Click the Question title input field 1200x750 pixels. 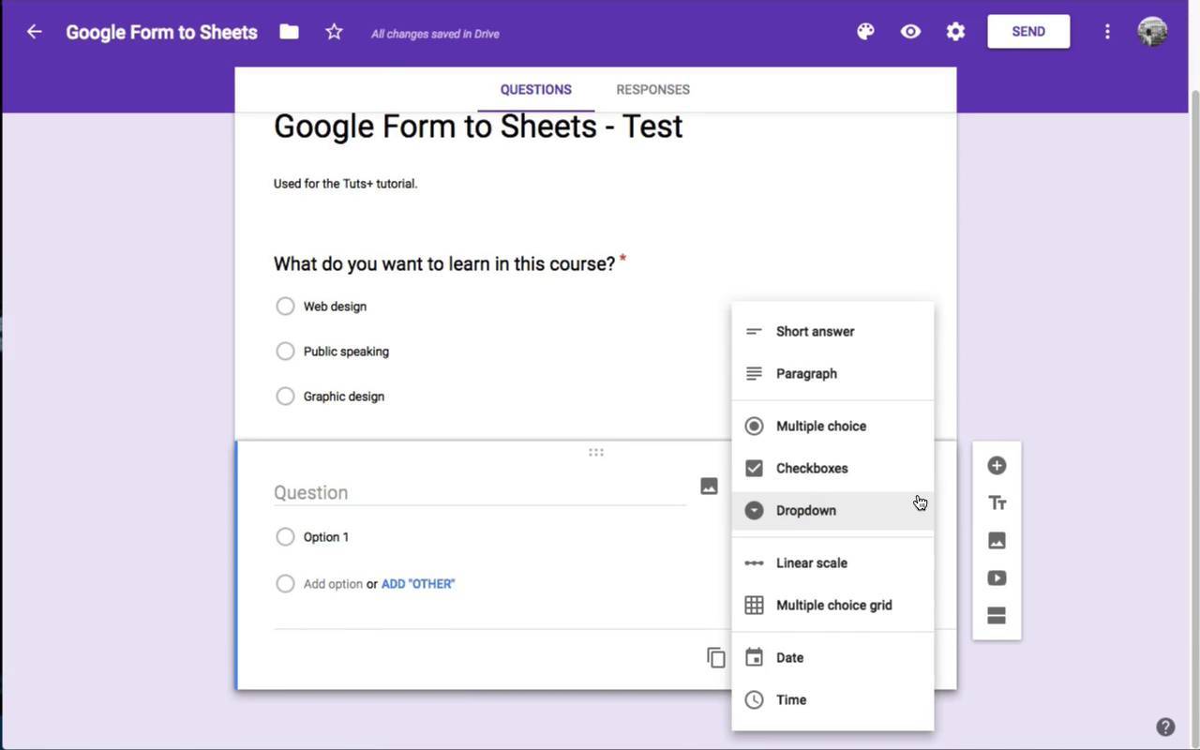[479, 492]
